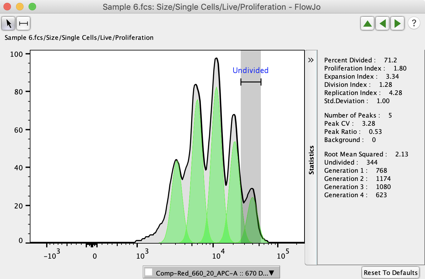The height and width of the screenshot is (279, 425).
Task: Click the Number of Peaks value
Action: 390,115
